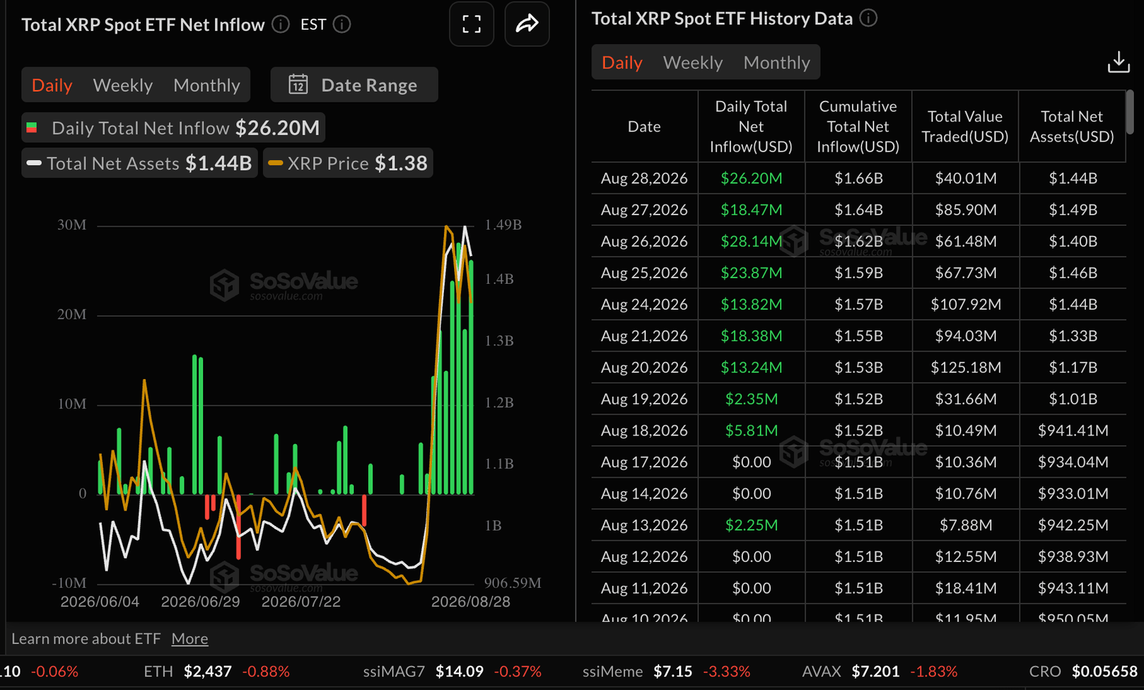The height and width of the screenshot is (690, 1144).
Task: Click info icon beside Net Inflow title
Action: 281,24
